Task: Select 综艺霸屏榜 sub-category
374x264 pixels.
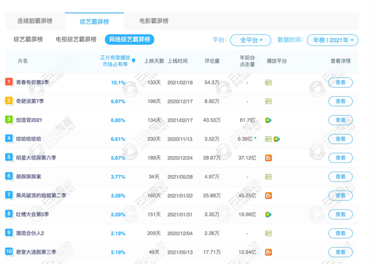Action: click(x=28, y=40)
